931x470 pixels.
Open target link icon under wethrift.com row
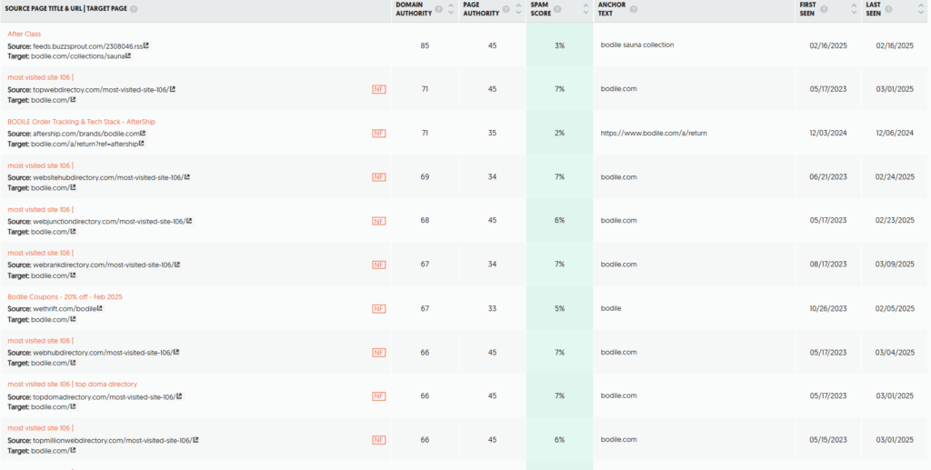point(73,319)
